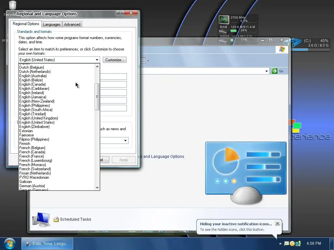Image resolution: width=334 pixels, height=250 pixels.
Task: Click the CPU gadget icon
Action: [x=224, y=20]
